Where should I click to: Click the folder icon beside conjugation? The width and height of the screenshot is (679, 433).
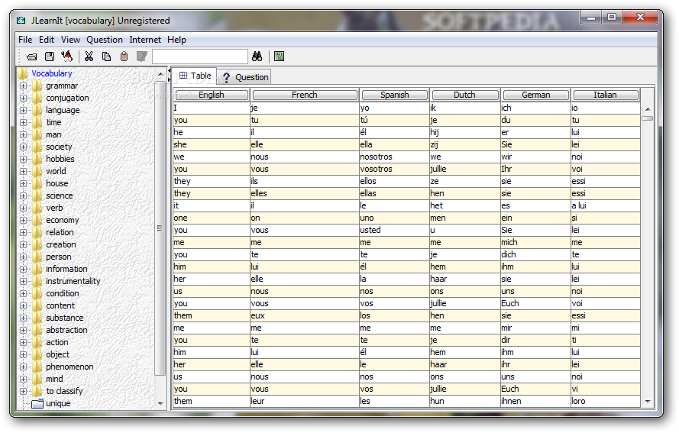37,98
